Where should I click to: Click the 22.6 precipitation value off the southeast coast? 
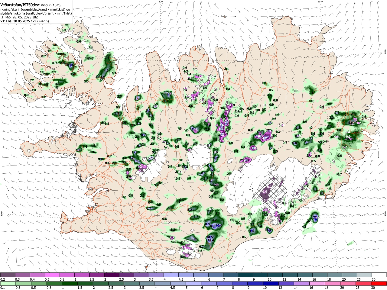[316, 217]
